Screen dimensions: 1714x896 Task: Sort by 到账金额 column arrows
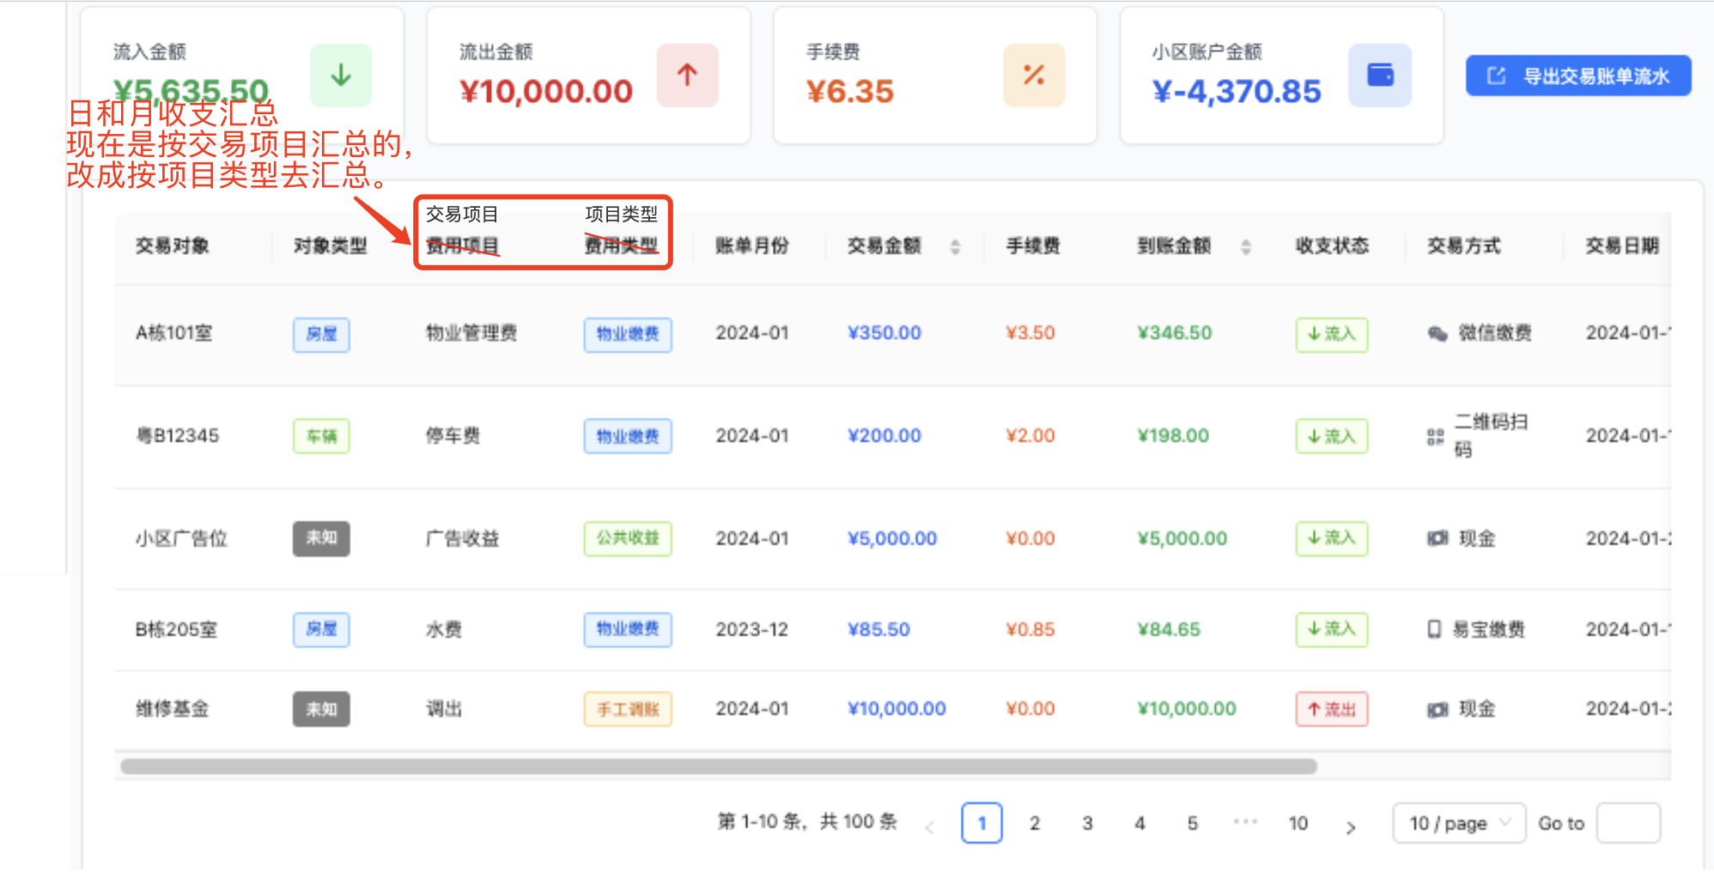[1245, 247]
